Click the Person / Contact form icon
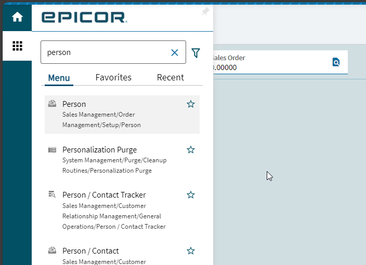This screenshot has height=265, width=366. click(x=52, y=250)
